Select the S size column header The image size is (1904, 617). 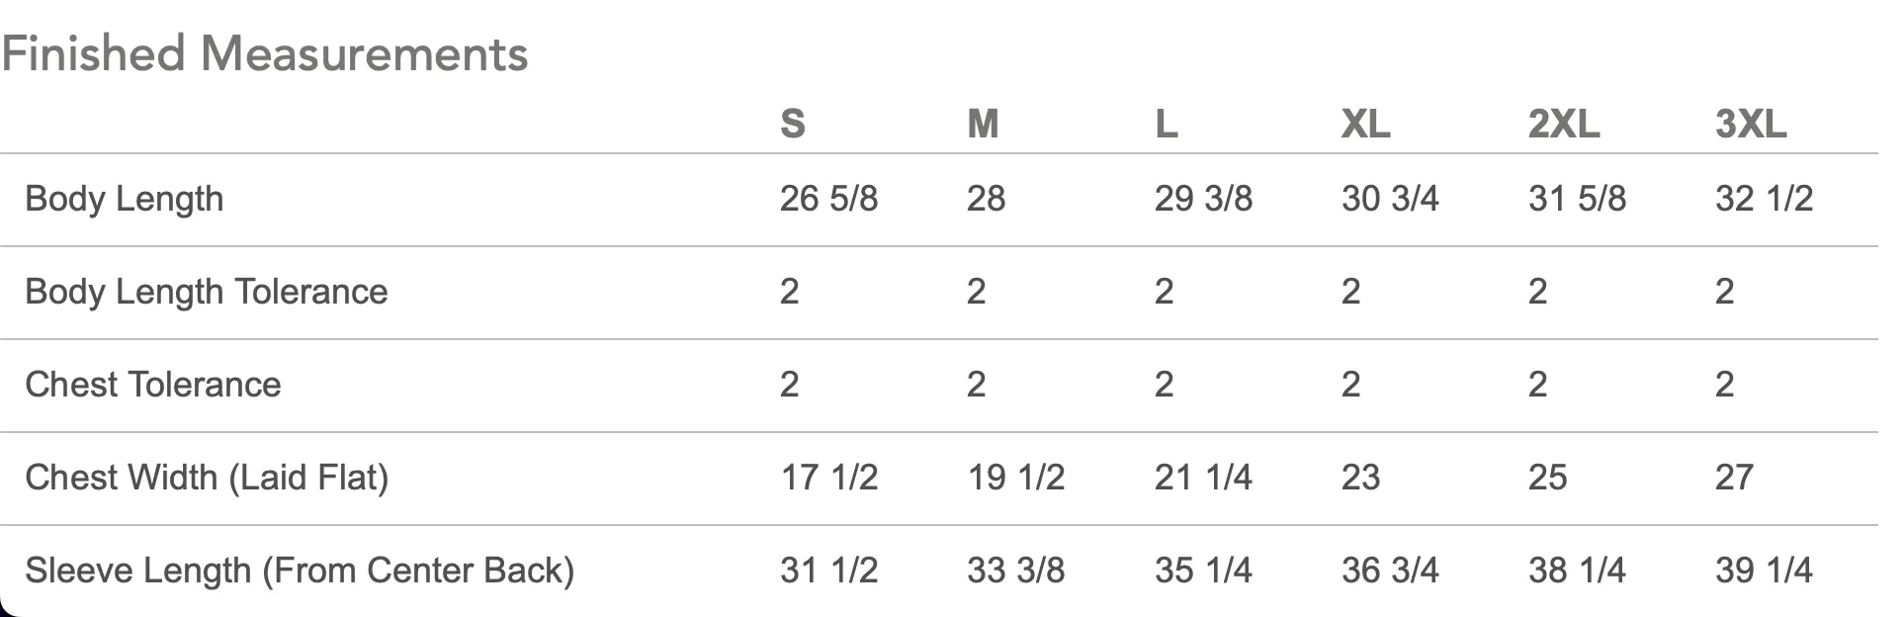click(x=793, y=125)
